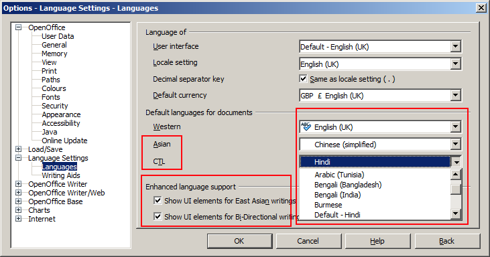490x257 pixels.
Task: Open the Colours options page
Action: click(x=54, y=88)
